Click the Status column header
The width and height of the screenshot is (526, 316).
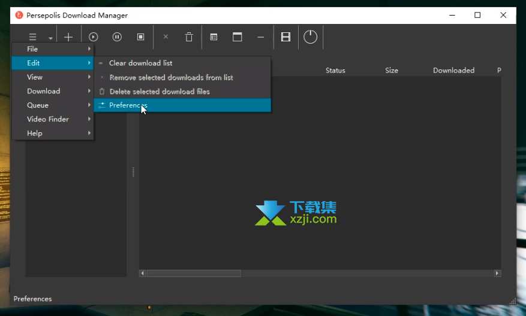[335, 70]
